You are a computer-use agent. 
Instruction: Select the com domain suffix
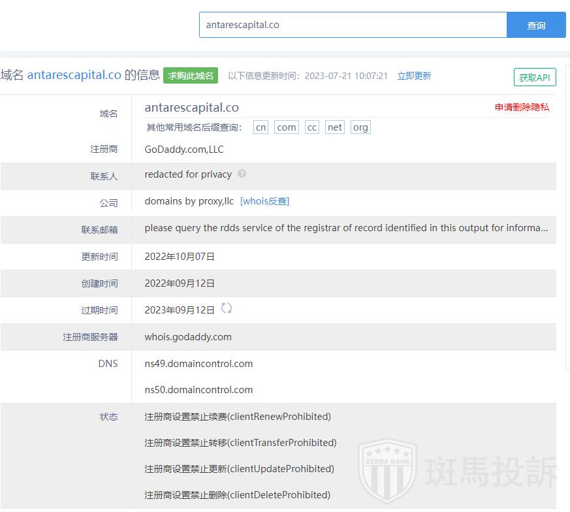point(286,127)
